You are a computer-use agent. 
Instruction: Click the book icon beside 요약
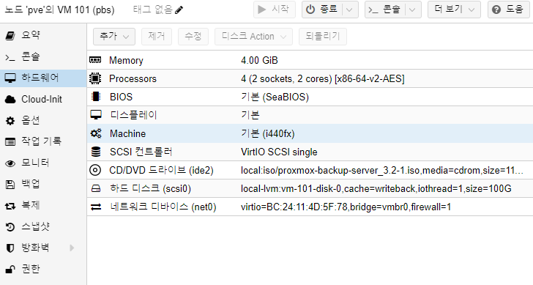(x=10, y=35)
